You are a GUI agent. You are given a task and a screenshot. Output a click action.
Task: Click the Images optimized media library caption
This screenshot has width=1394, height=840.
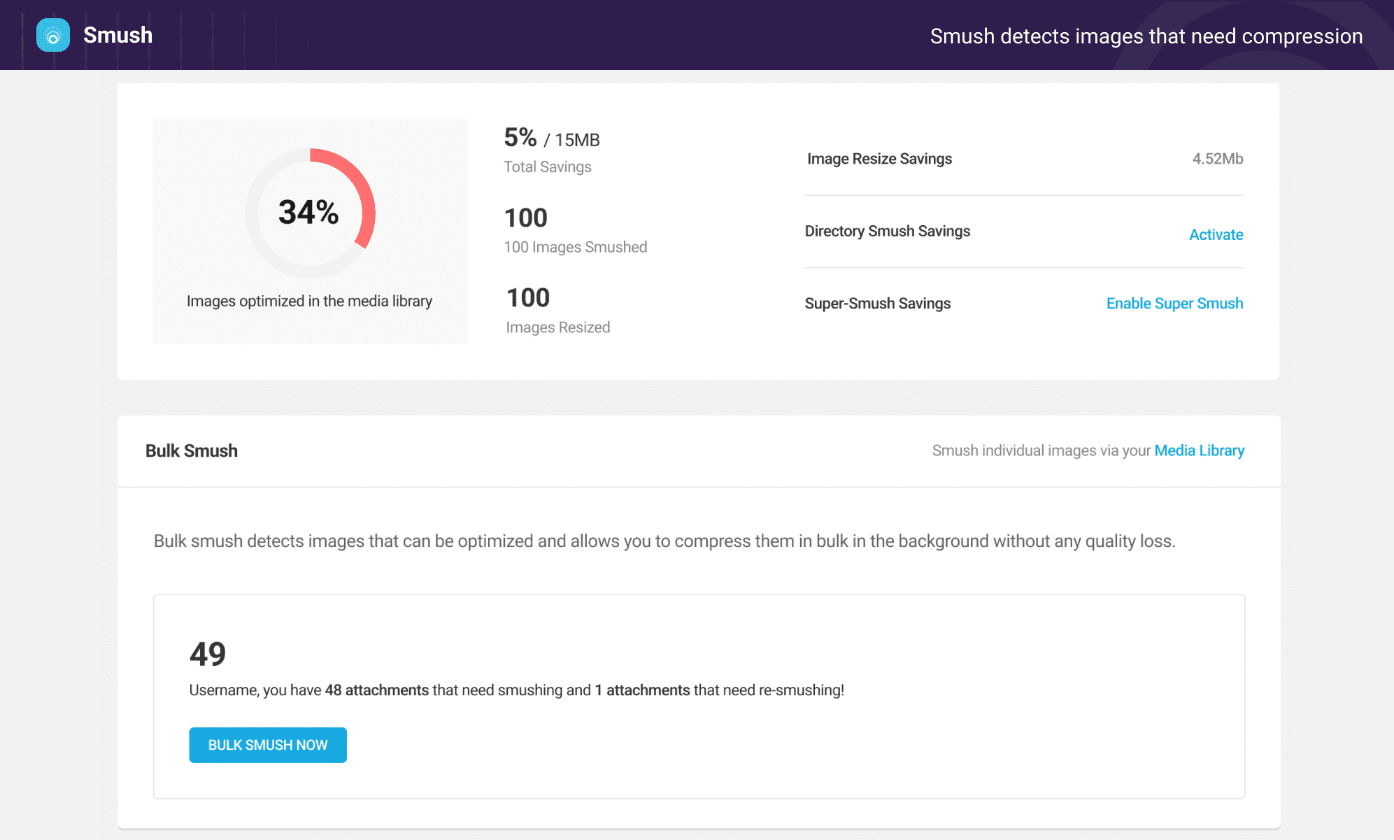click(309, 301)
